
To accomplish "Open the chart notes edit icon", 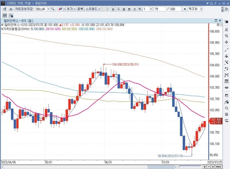I will pyautogui.click(x=226, y=114).
